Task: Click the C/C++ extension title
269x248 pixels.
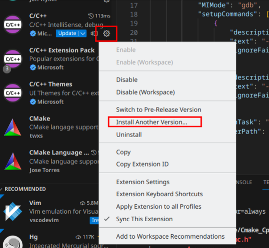Action: point(38,16)
